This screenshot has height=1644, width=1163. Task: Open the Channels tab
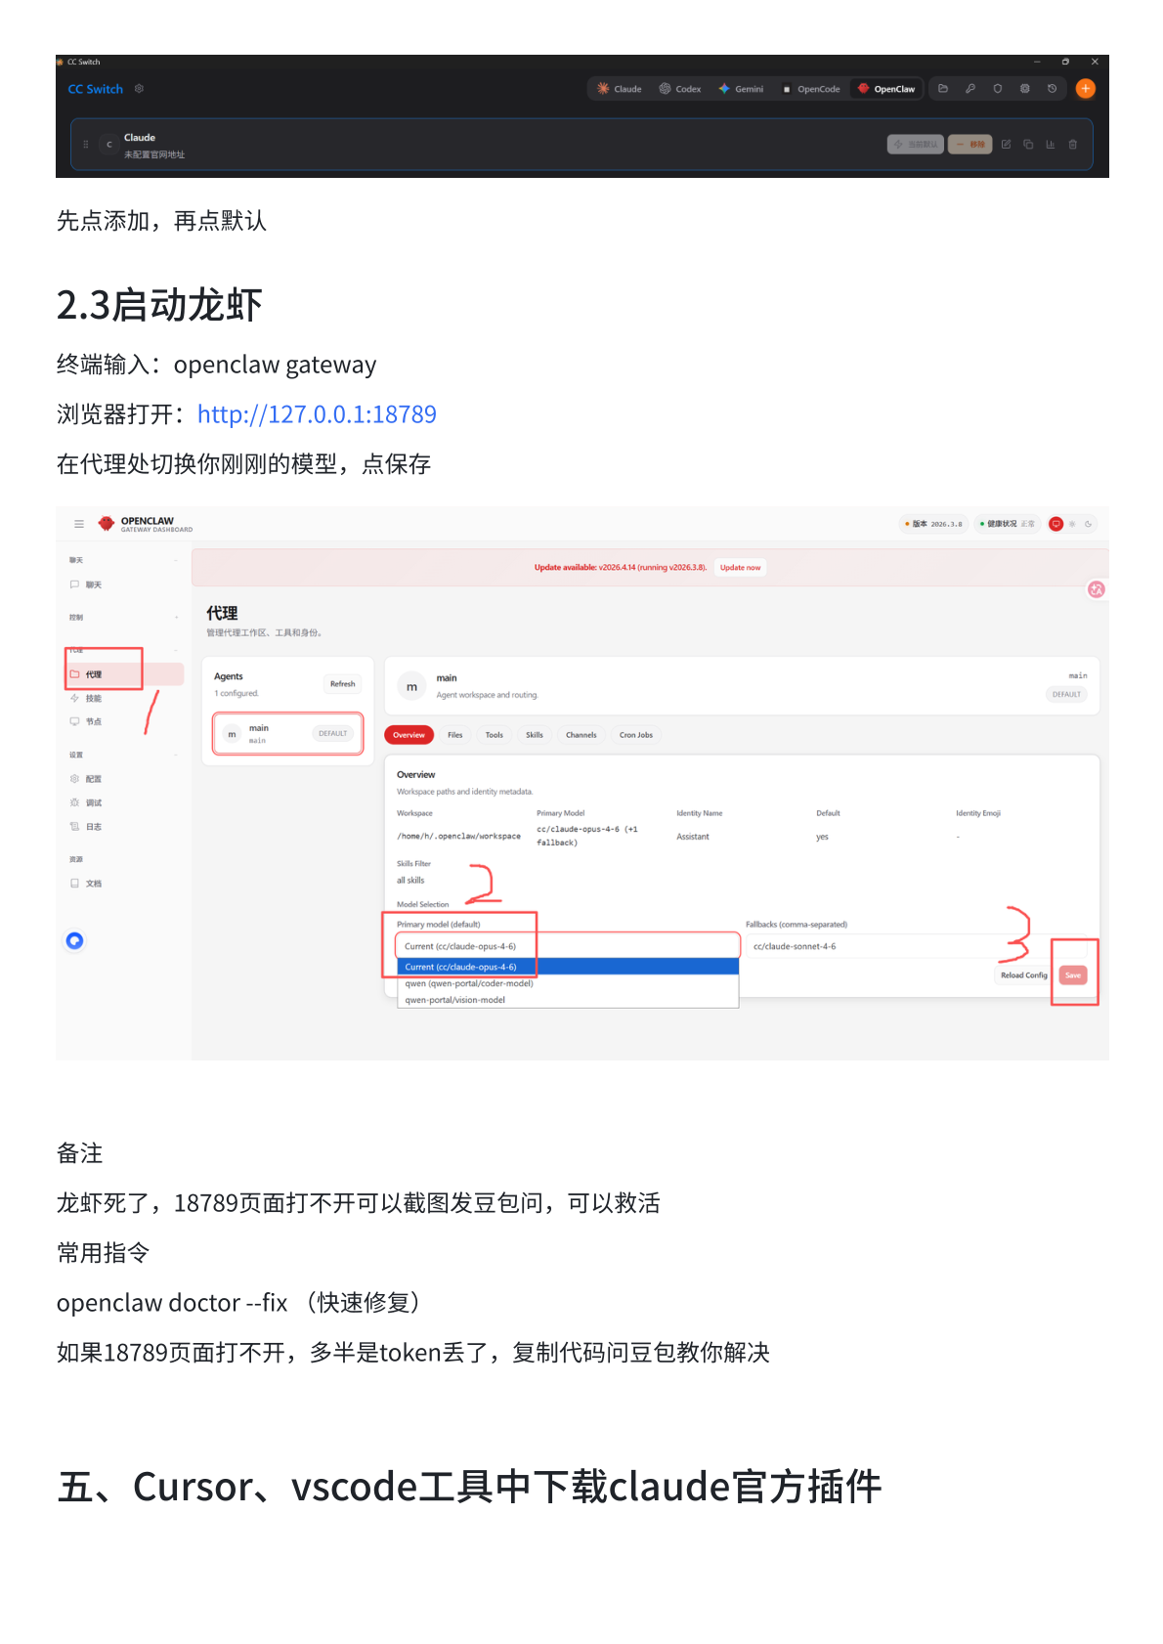pos(581,735)
